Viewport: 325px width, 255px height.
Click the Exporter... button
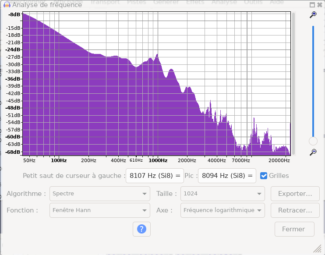pos(295,194)
